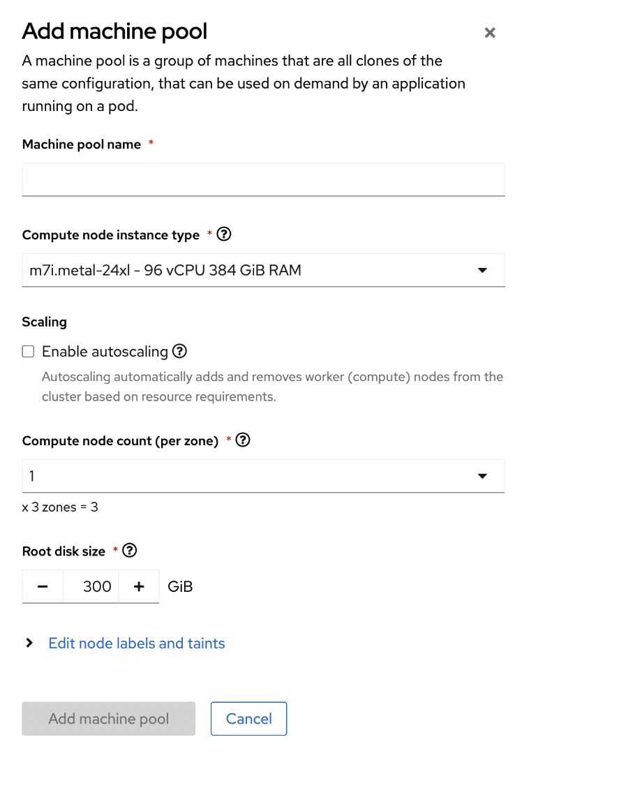Click the Enable autoscaling help icon
This screenshot has height=790, width=642.
tap(179, 351)
